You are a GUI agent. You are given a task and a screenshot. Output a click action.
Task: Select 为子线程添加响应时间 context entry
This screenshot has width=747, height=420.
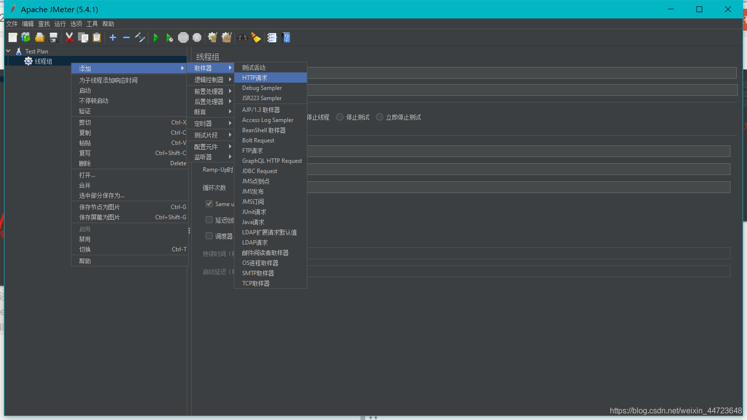[x=129, y=80]
